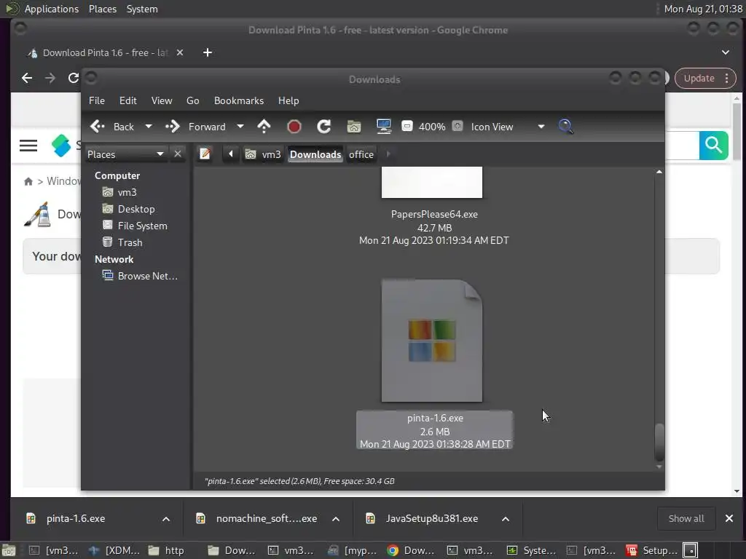The height and width of the screenshot is (559, 746).
Task: Click the website search button
Action: [714, 145]
